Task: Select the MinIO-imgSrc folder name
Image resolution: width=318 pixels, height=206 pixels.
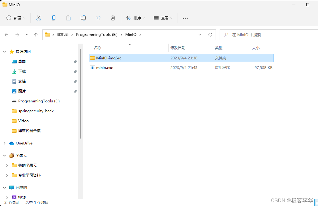Action: click(109, 58)
